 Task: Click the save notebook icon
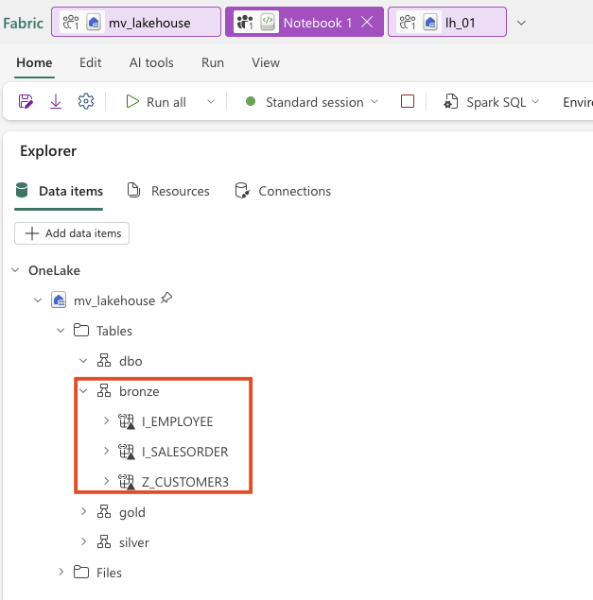tap(26, 102)
